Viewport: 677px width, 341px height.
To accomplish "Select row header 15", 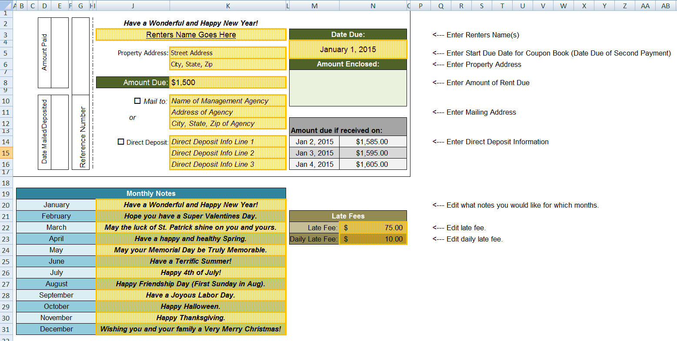I will (x=6, y=153).
